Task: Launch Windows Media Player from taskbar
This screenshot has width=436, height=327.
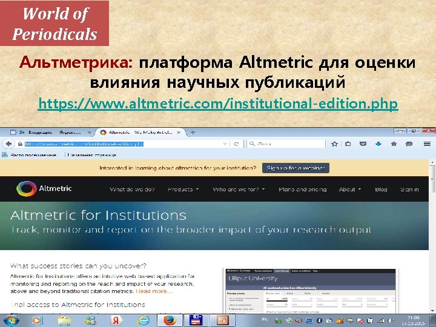Action: [x=38, y=320]
